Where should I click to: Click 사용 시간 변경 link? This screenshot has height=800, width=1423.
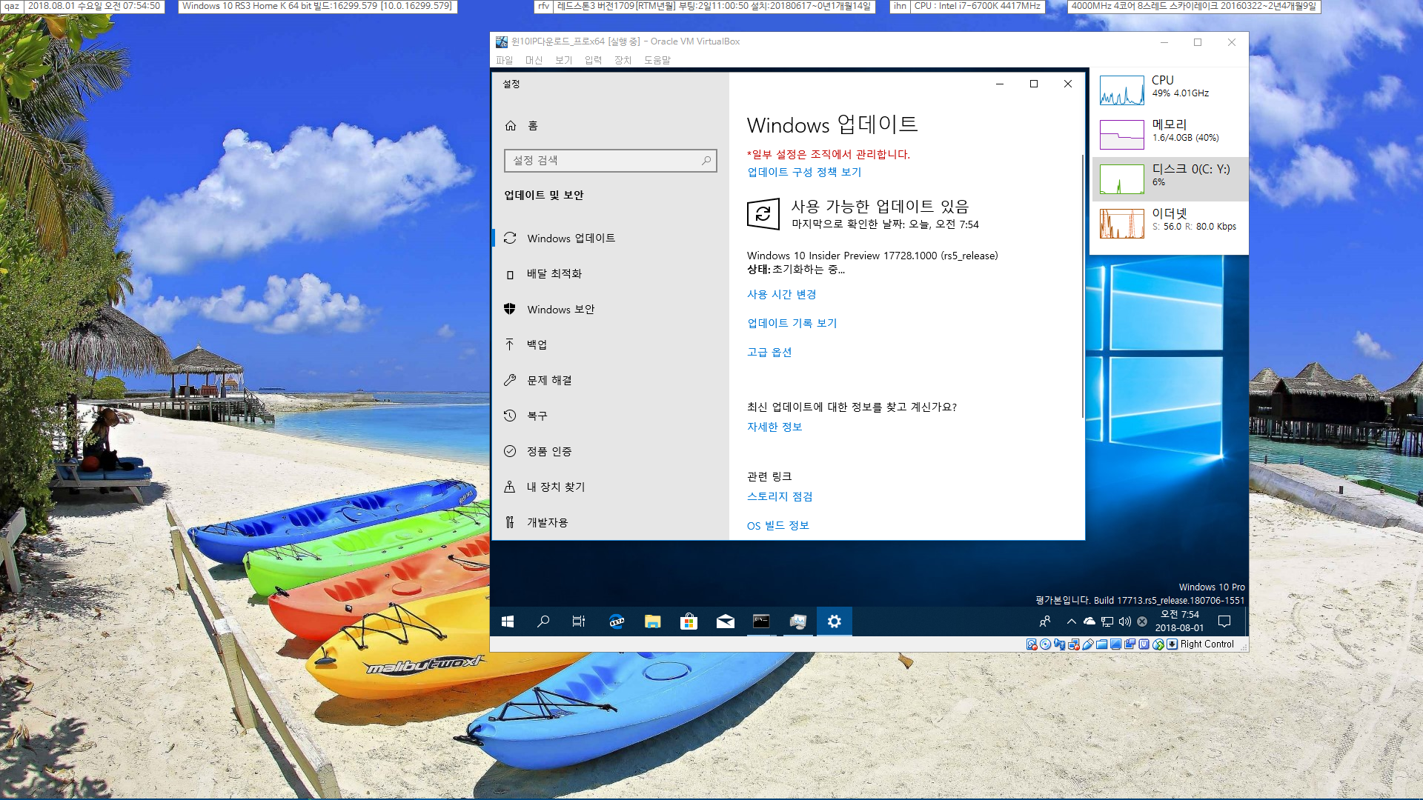[x=782, y=294]
